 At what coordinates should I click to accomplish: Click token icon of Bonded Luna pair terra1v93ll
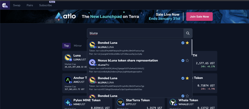point(93,80)
